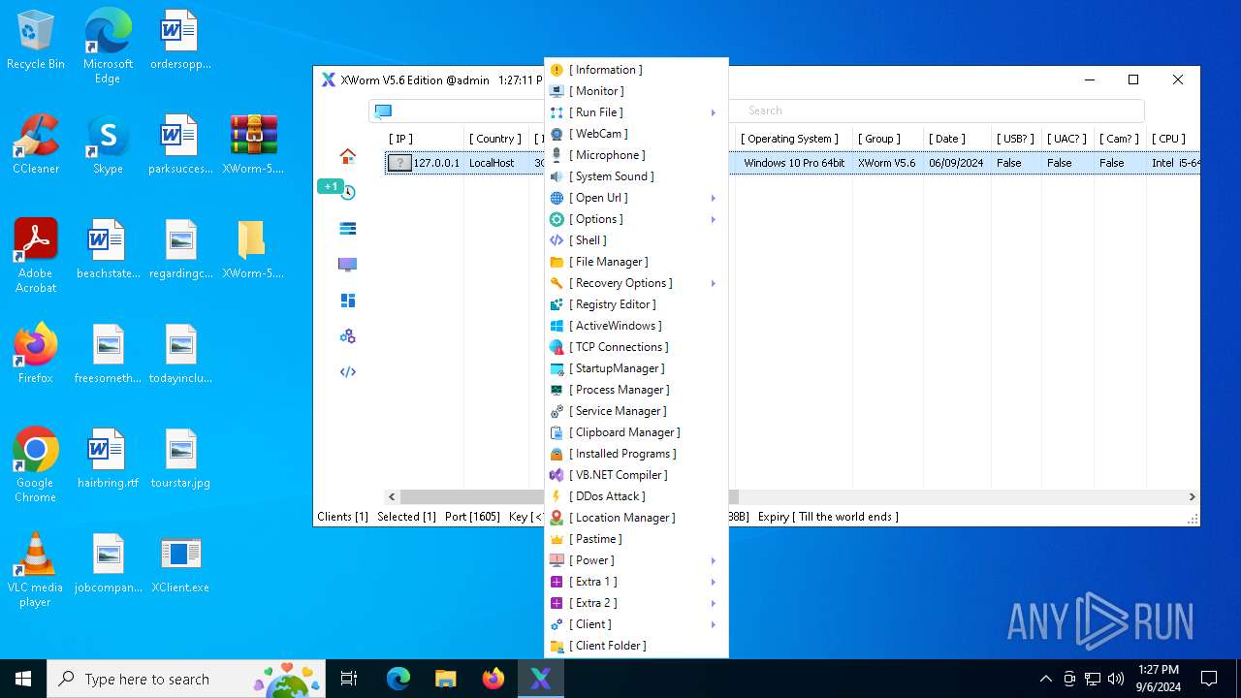Open the XClient.exe desktop file
This screenshot has height=698, width=1241.
coord(180,564)
